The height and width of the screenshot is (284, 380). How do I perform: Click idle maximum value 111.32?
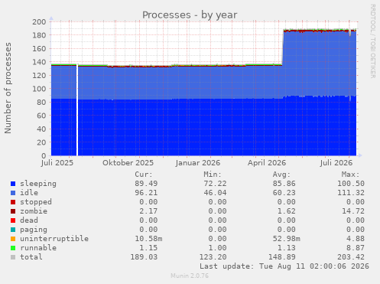[351, 193]
